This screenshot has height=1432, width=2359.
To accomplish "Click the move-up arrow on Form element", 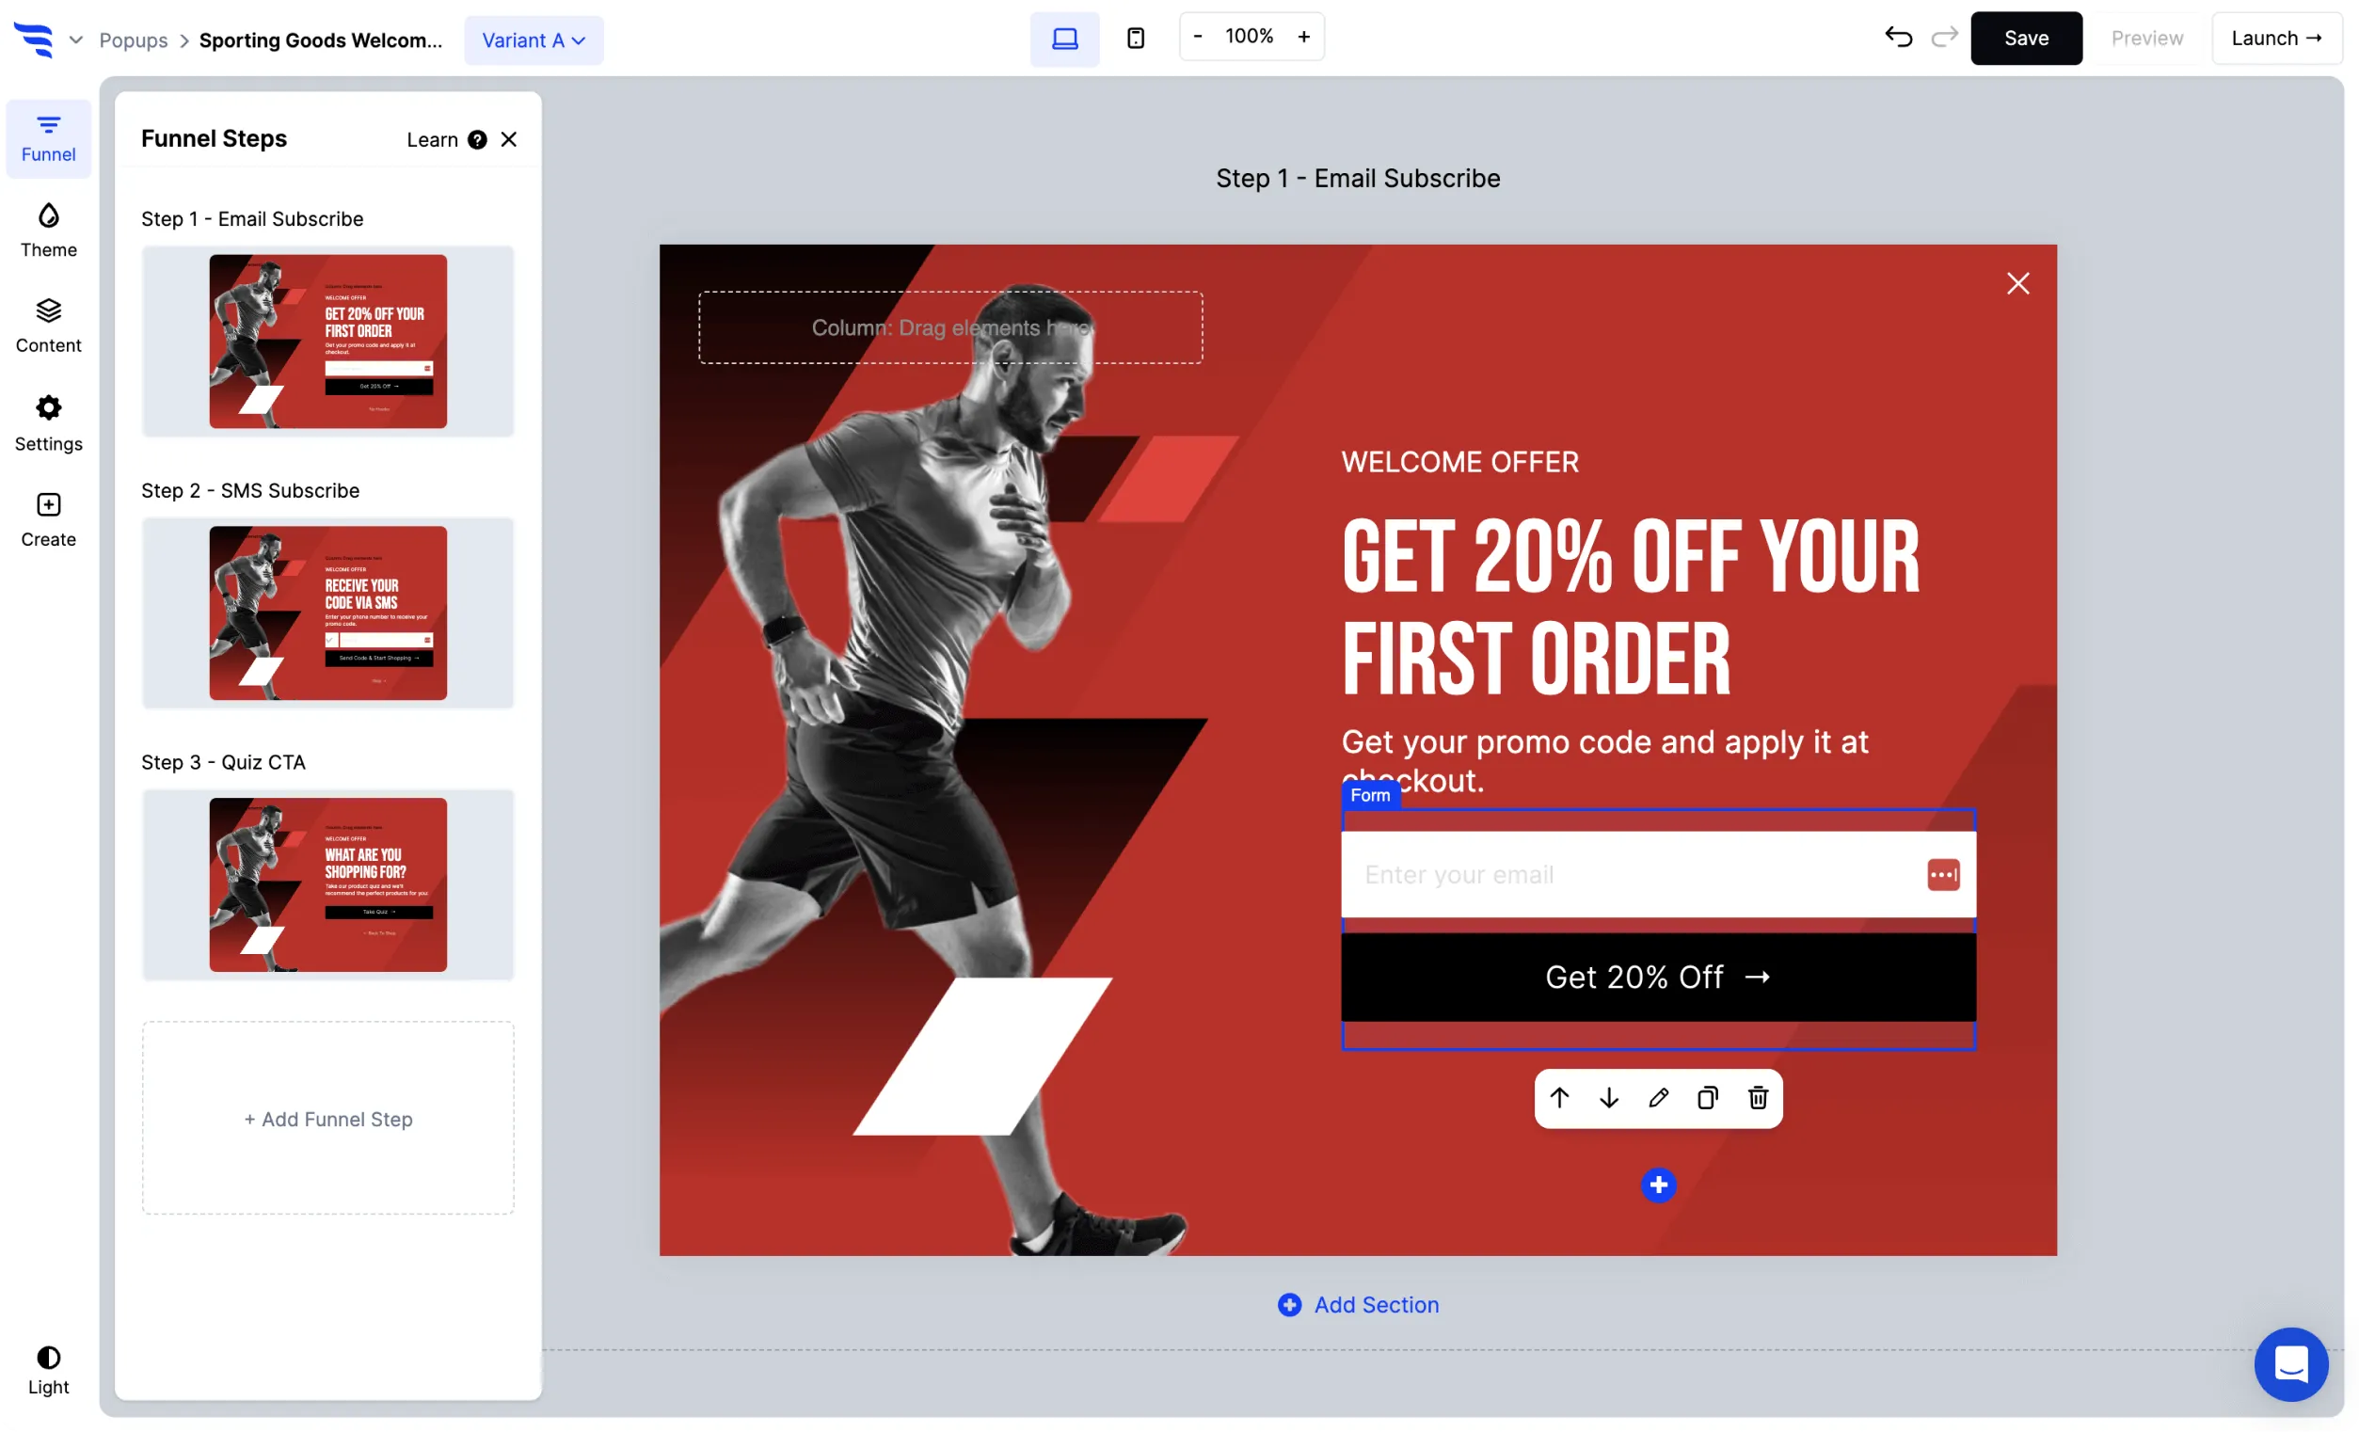I will tap(1558, 1097).
